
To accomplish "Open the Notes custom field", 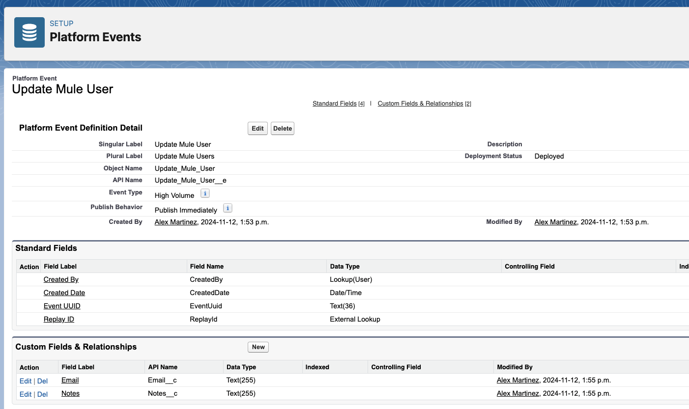I will click(70, 393).
